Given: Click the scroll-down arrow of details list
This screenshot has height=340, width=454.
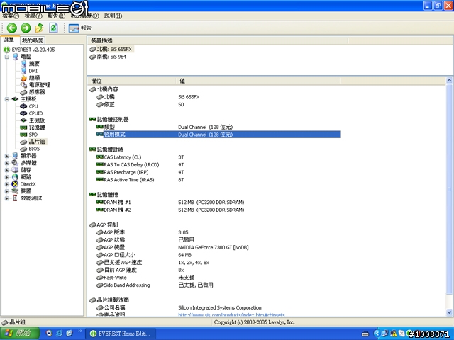Looking at the screenshot, I should 449,312.
